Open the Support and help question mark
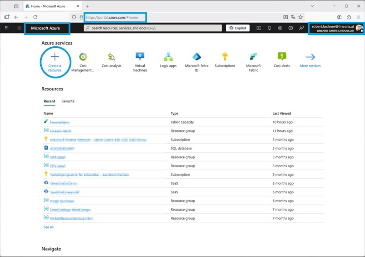The height and width of the screenshot is (257, 365). [x=291, y=28]
